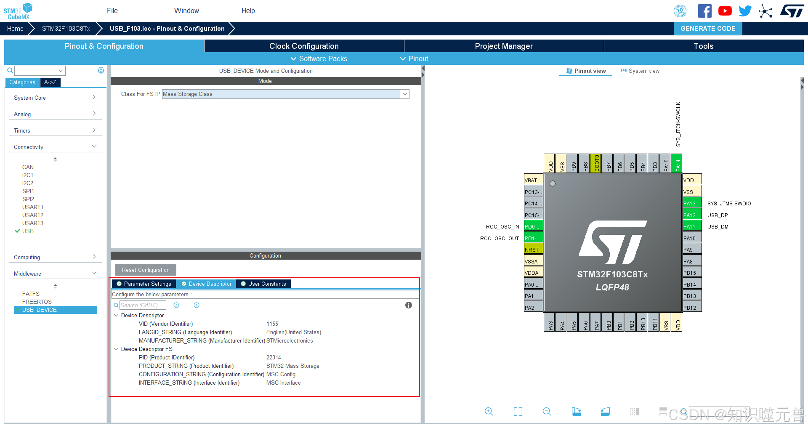Collapse the Device Descriptor tree node
Viewport: 808px width, 428px height.
pyautogui.click(x=116, y=315)
